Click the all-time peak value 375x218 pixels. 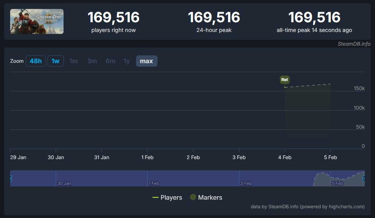[x=314, y=18]
